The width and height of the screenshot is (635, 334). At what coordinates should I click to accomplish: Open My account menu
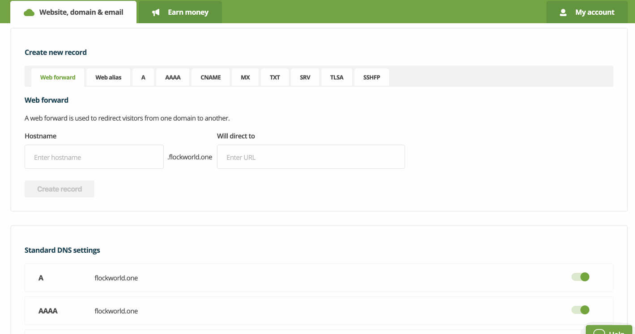tap(587, 12)
